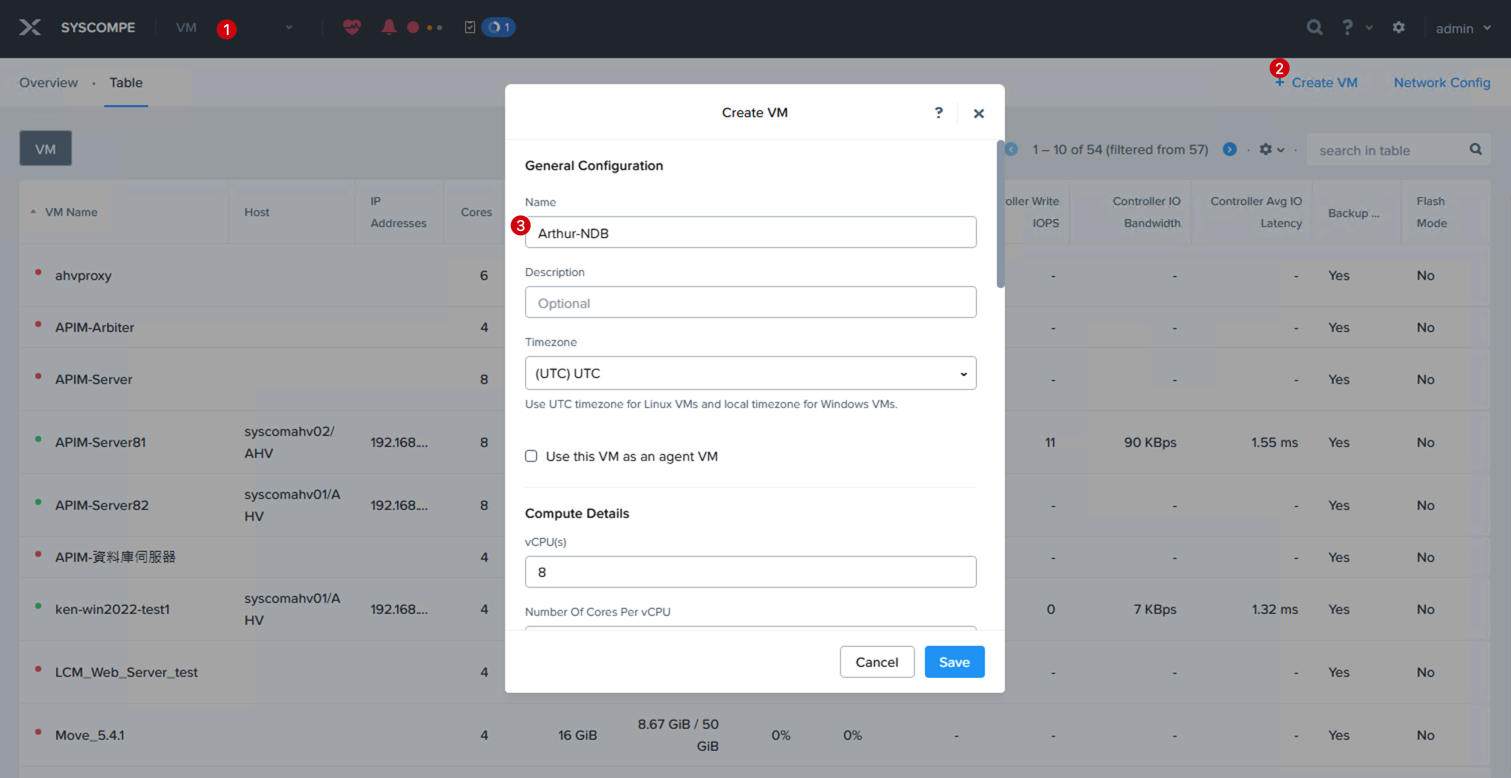This screenshot has height=778, width=1511.
Task: Open the settings gear in top bar
Action: coord(1398,27)
